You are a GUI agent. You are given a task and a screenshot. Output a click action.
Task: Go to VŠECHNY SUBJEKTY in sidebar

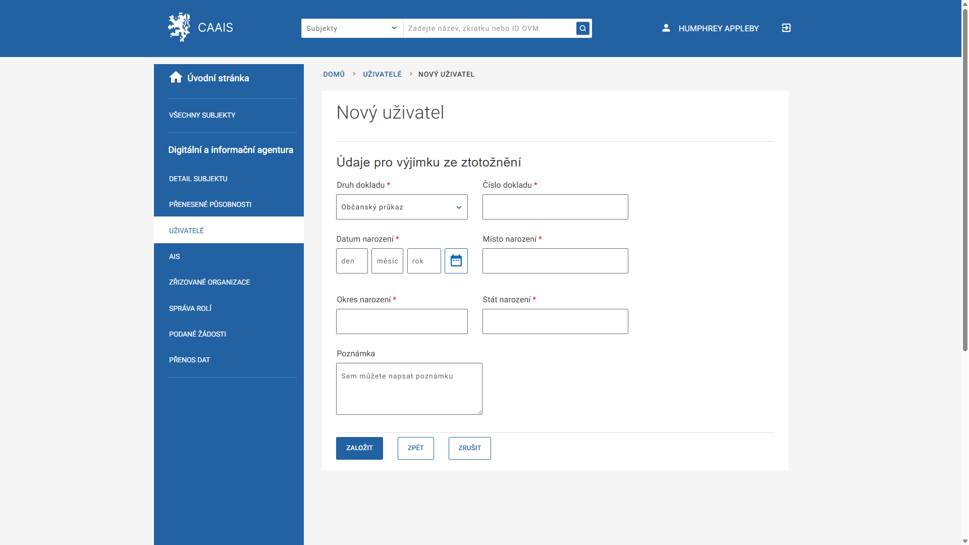click(202, 115)
